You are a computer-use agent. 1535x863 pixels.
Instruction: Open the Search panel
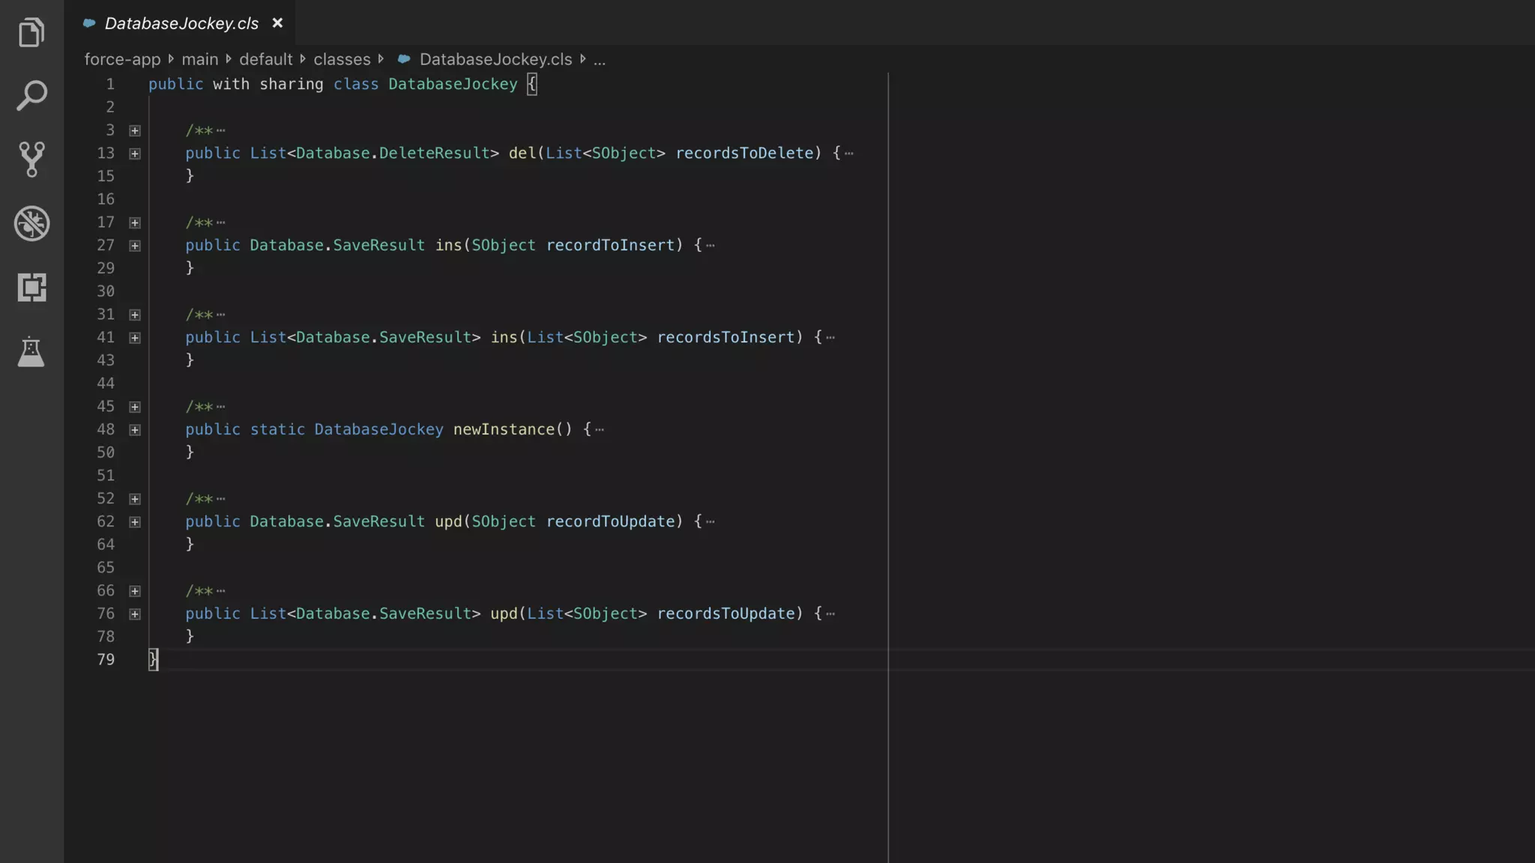click(x=31, y=96)
